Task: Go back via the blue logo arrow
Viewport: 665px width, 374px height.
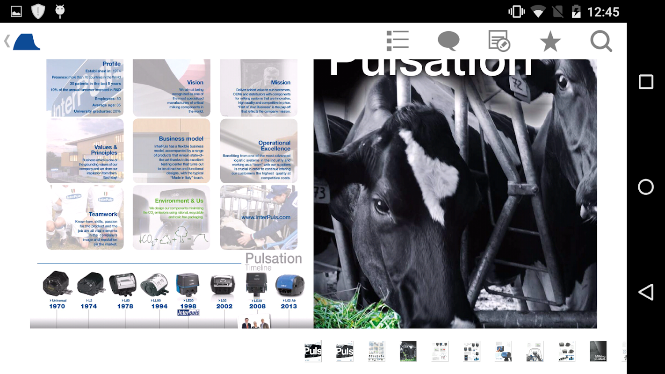Action: (22, 42)
